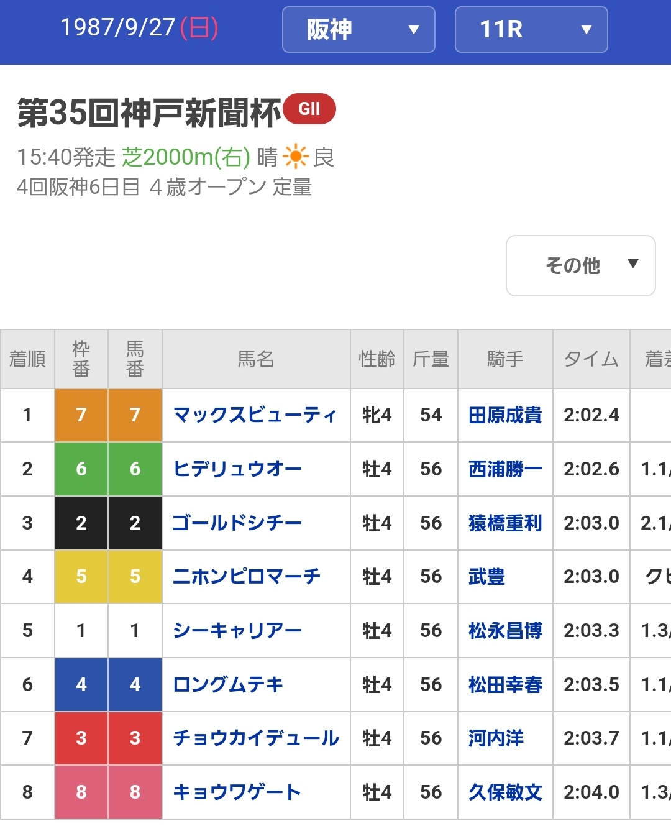
Task: Open horse キョウワゲート page
Action: [x=237, y=792]
